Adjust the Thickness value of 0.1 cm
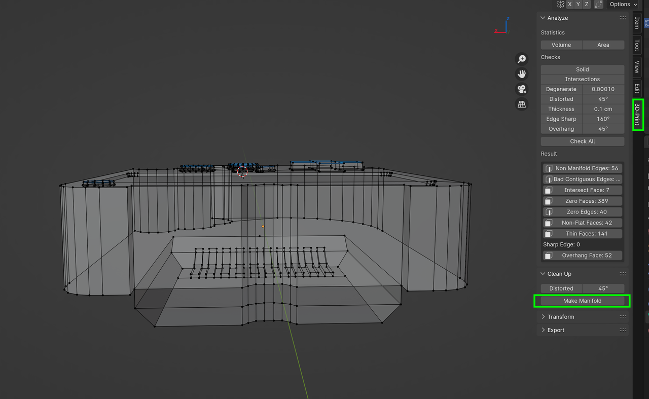 pyautogui.click(x=603, y=108)
